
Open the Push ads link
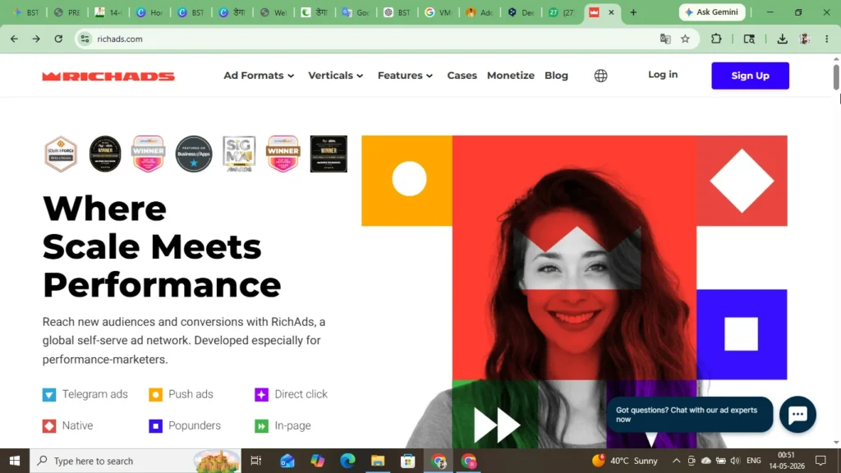191,394
